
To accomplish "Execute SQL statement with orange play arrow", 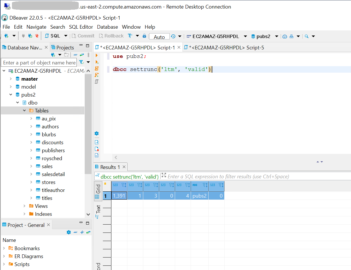I will [97, 55].
